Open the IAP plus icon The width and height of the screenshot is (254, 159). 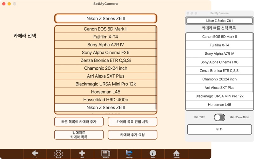[82, 154]
